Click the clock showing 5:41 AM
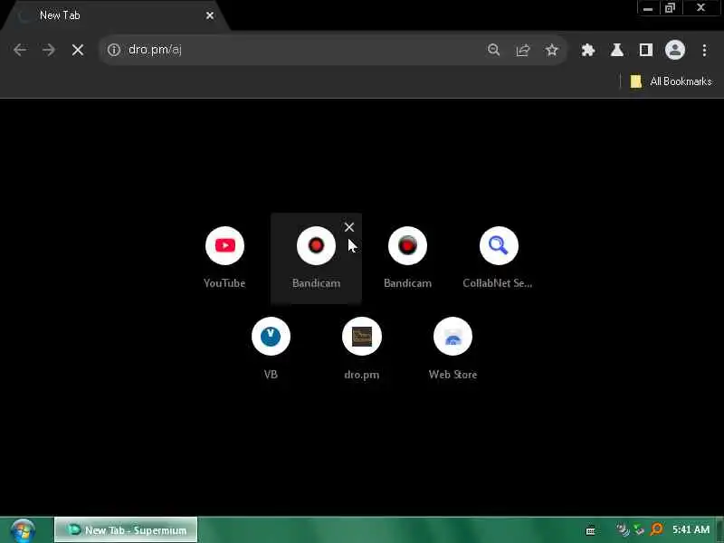724x543 pixels. click(x=691, y=529)
